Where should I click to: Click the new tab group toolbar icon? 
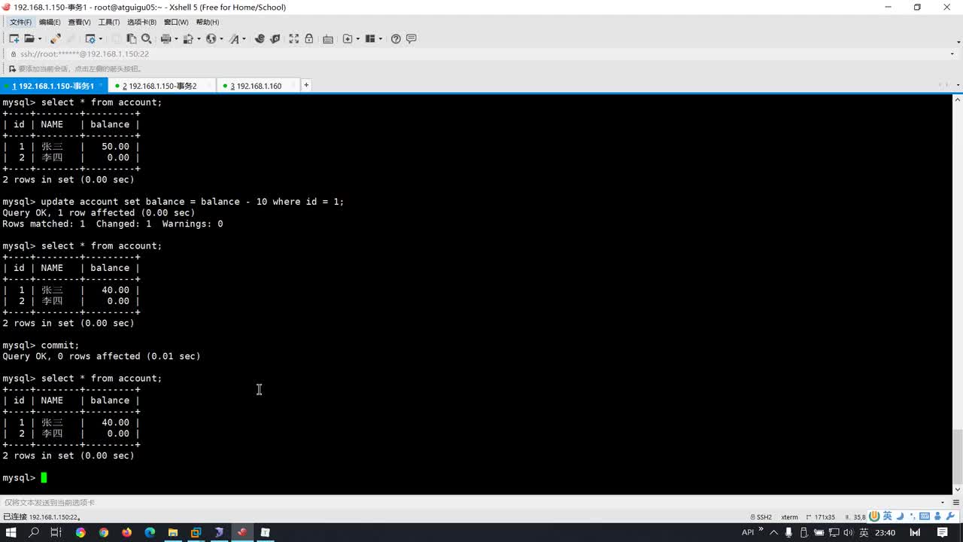[x=348, y=38]
